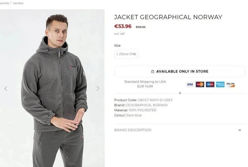Image resolution: width=248 pixels, height=167 pixels.
Task: Open the Size dropdown showing L
Action: pyautogui.click(x=126, y=54)
